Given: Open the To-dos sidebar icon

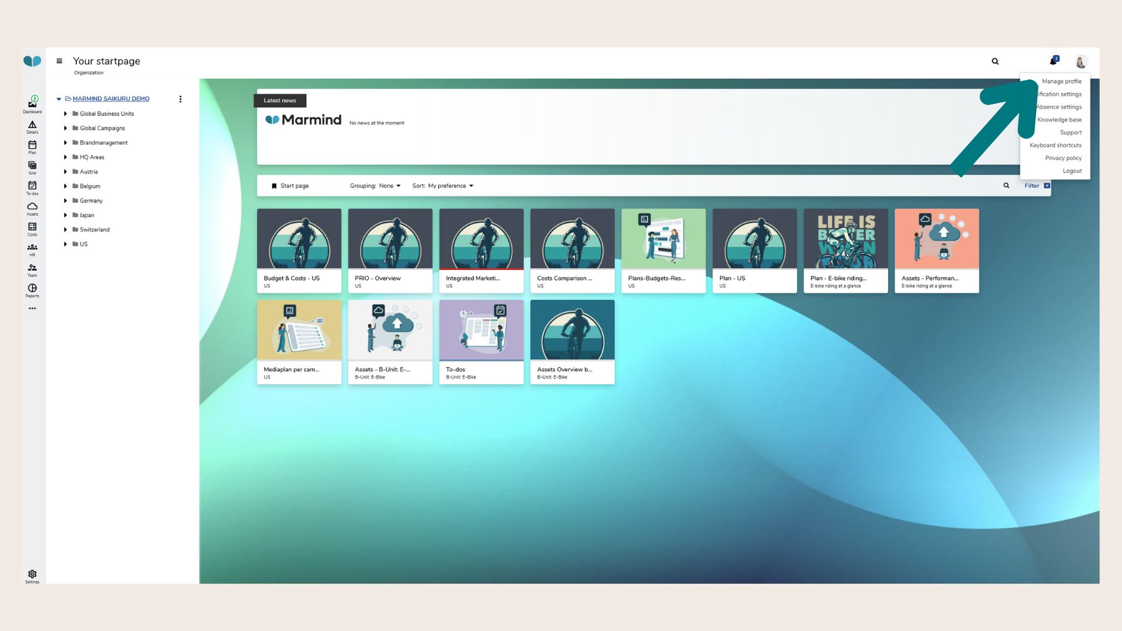Looking at the screenshot, I should coord(32,186).
